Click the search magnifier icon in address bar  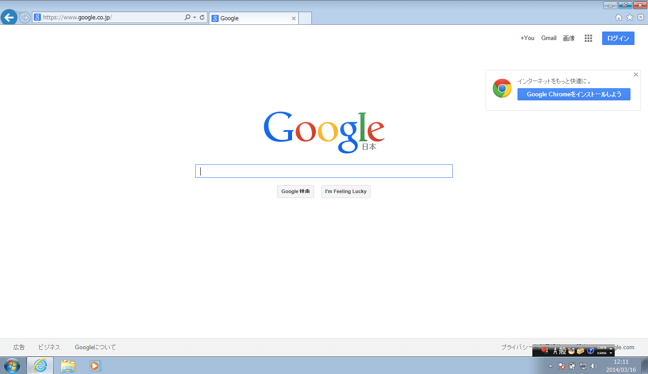pos(188,18)
